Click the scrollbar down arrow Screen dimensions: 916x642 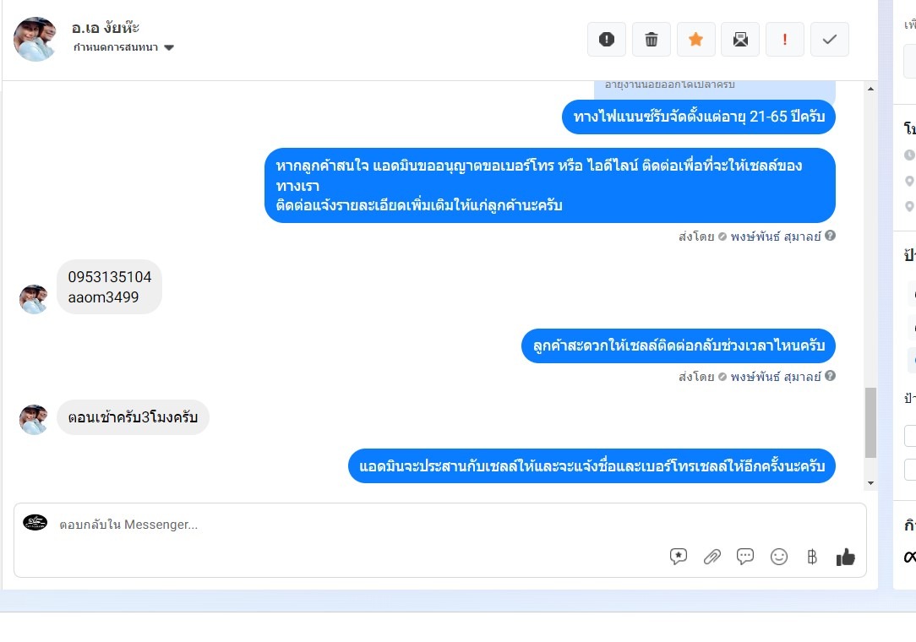[x=870, y=483]
